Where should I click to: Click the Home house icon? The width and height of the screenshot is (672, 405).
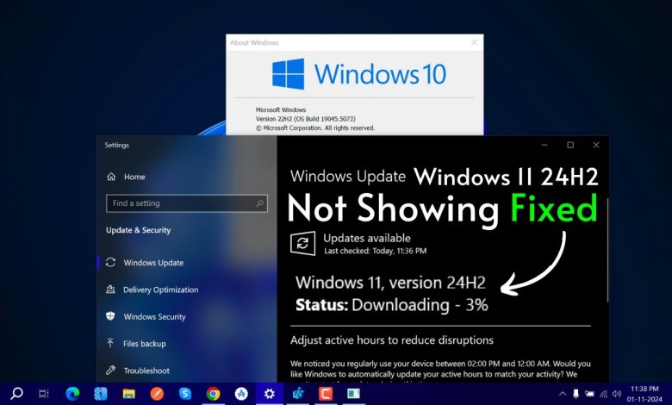point(111,177)
